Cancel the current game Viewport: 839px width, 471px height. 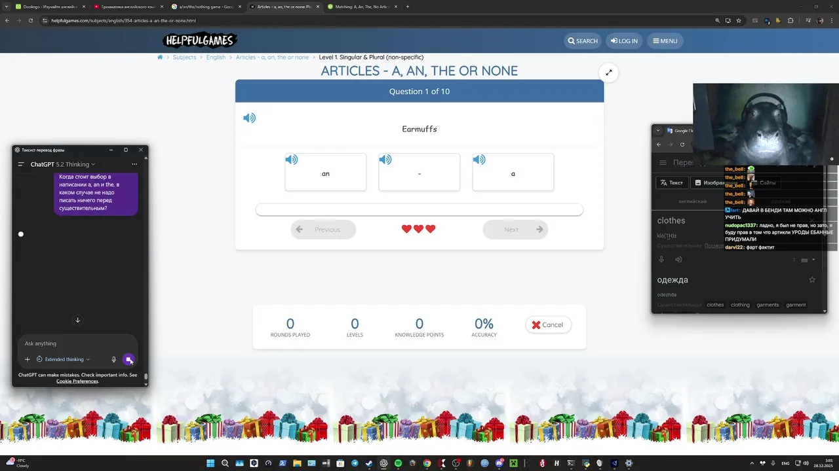[548, 324]
